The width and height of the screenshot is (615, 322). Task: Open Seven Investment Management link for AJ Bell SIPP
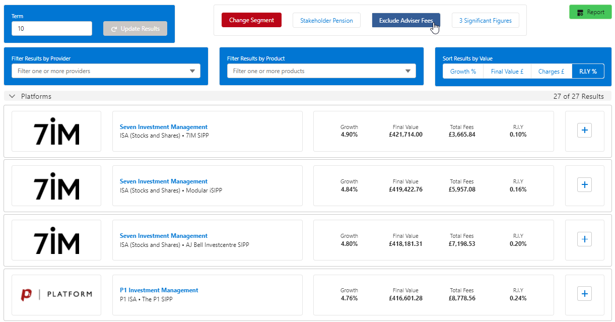164,236
